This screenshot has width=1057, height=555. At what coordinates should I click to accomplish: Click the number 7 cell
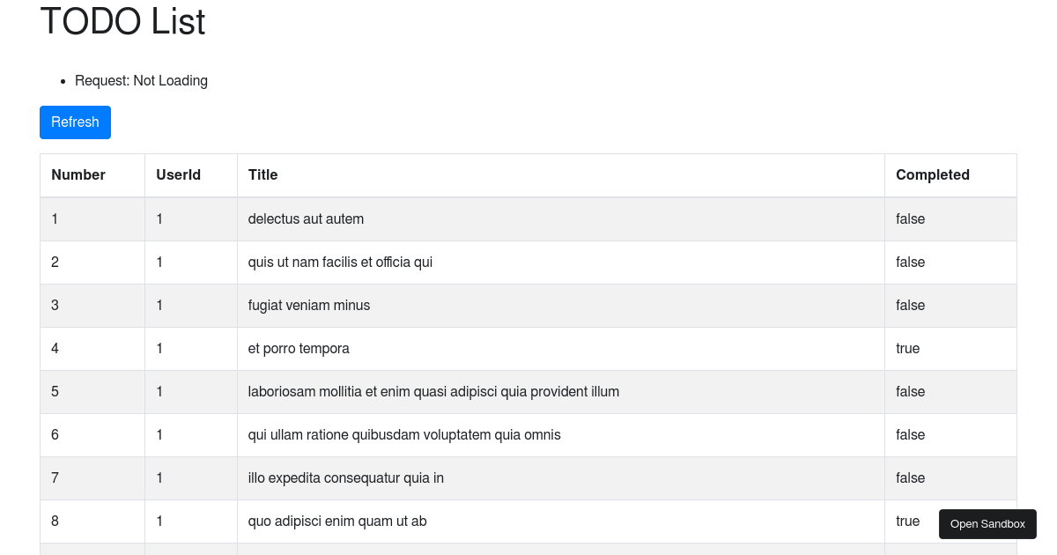55,477
